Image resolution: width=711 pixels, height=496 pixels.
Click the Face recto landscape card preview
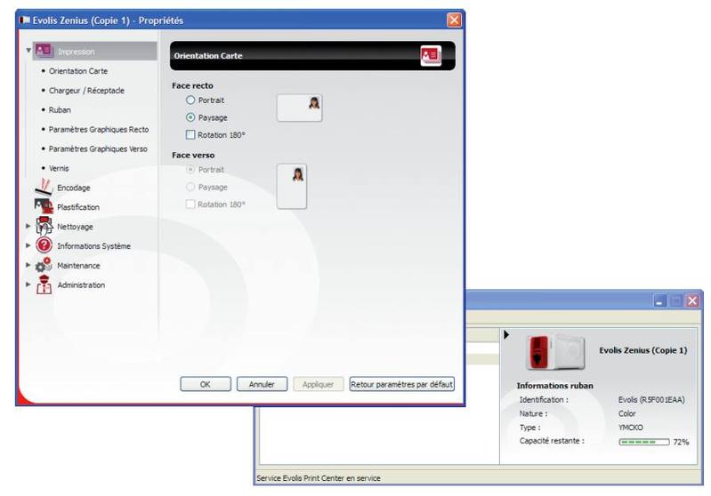tap(299, 108)
